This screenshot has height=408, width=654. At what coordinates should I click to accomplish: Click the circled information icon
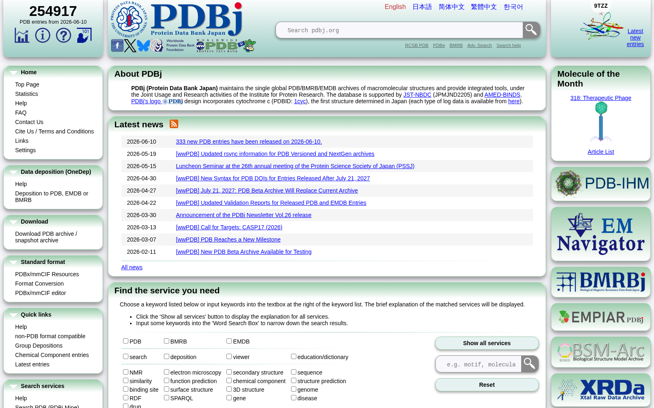click(43, 35)
